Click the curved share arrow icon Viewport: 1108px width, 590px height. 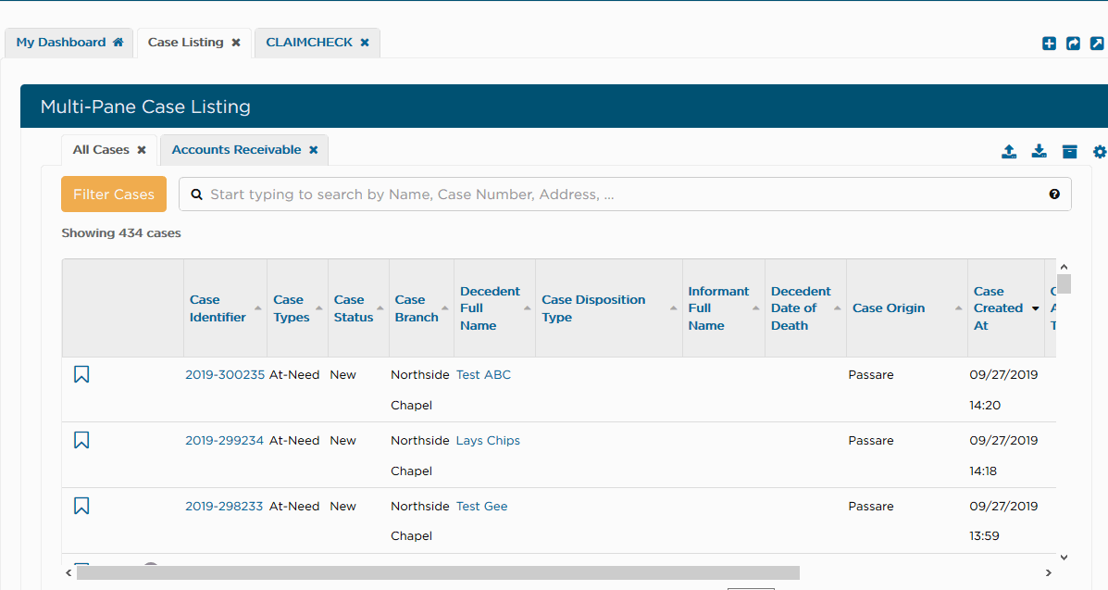[1073, 43]
